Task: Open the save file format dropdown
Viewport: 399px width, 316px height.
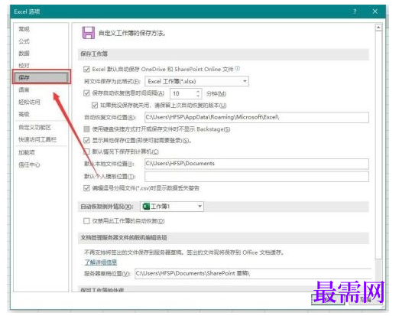Action: tap(196, 81)
